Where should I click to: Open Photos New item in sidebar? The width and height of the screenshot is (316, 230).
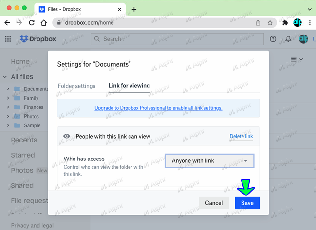click(29, 170)
